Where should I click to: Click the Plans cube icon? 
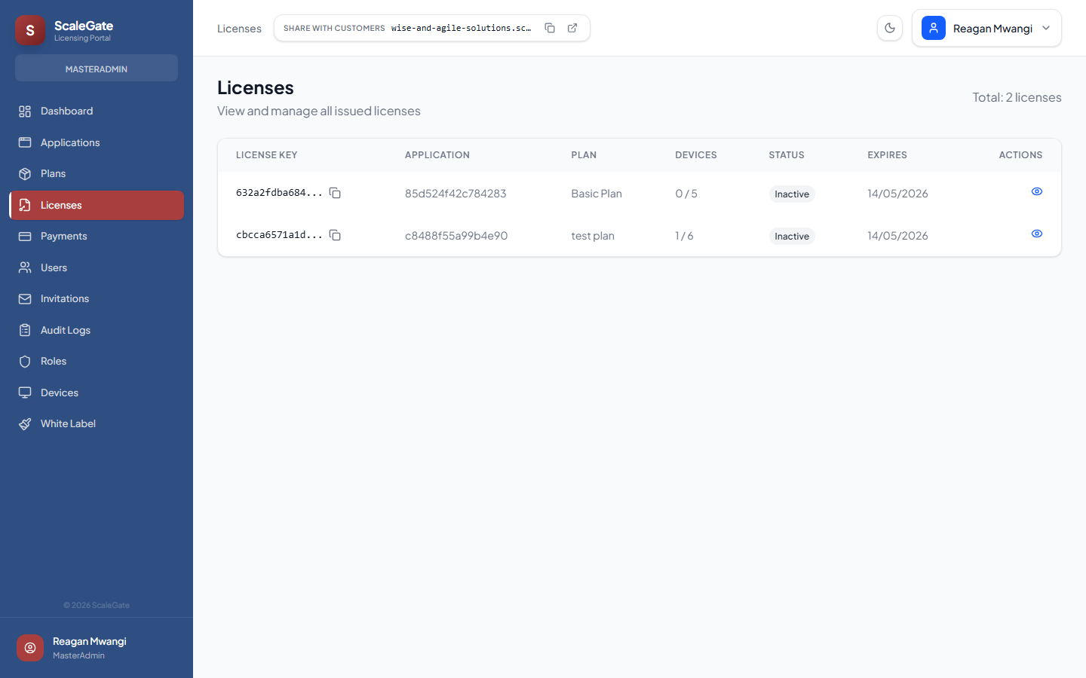click(25, 173)
